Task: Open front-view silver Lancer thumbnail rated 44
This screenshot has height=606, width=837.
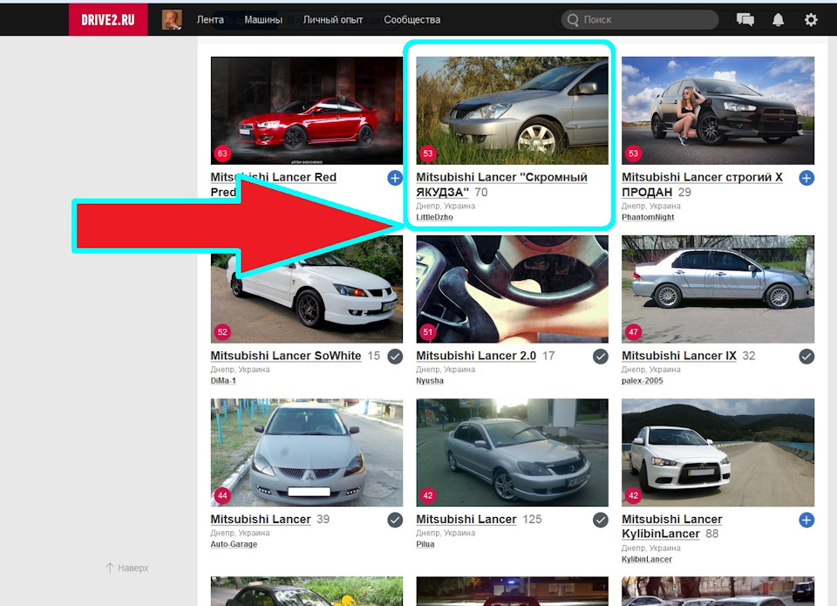Action: (x=306, y=453)
